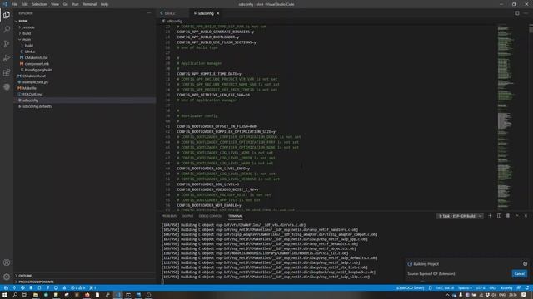
Task: Open the Extensions view
Action: coord(7,72)
